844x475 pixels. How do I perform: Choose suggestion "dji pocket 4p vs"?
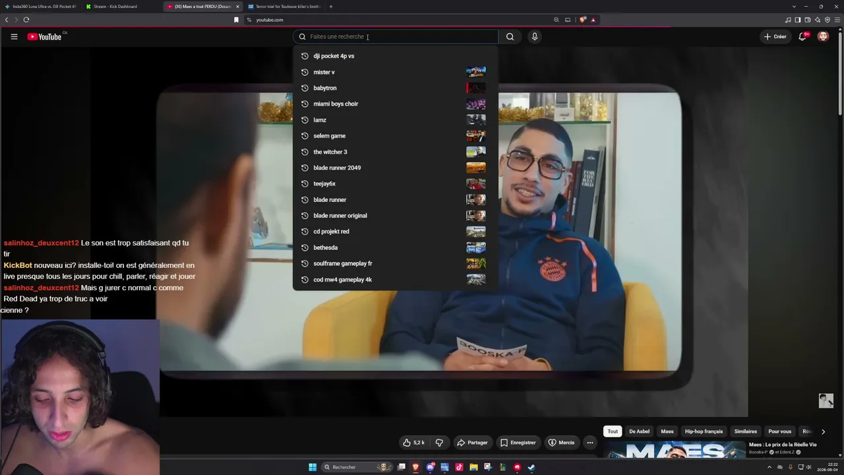[x=396, y=56]
